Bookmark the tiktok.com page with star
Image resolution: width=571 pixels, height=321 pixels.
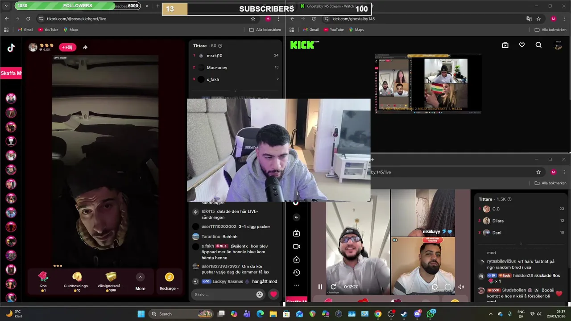pyautogui.click(x=253, y=19)
